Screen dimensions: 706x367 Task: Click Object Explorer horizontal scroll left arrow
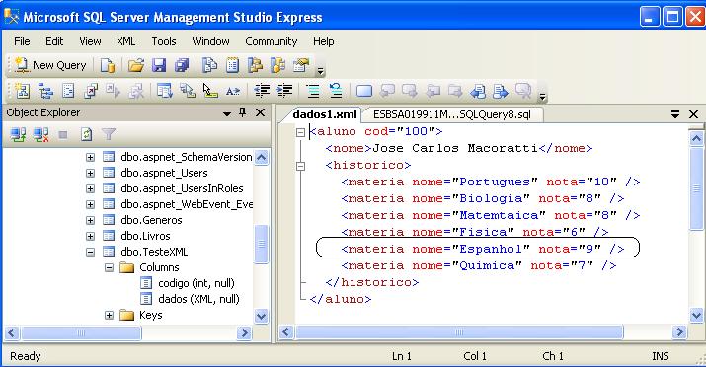click(12, 332)
